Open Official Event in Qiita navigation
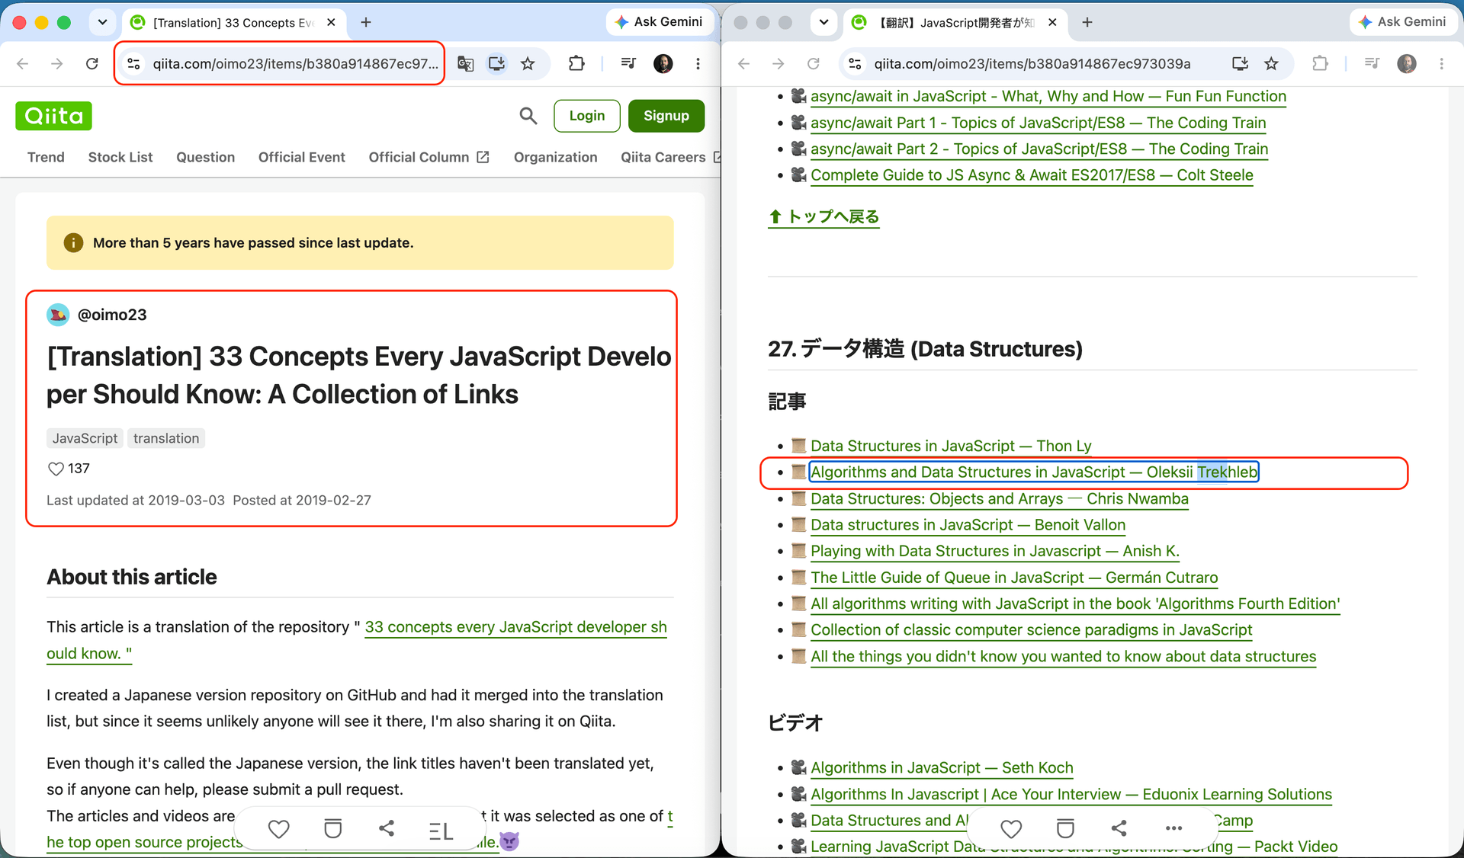This screenshot has width=1464, height=858. [x=302, y=157]
